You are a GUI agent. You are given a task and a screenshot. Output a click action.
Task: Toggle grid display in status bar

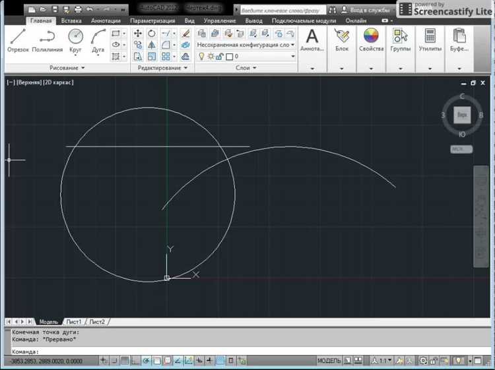tap(123, 361)
